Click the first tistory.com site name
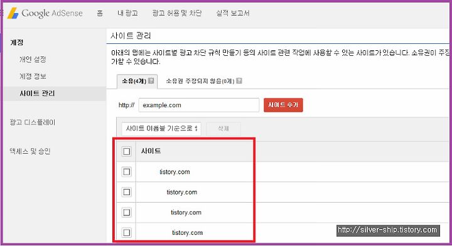Image resolution: width=452 pixels, height=246 pixels. coord(175,172)
